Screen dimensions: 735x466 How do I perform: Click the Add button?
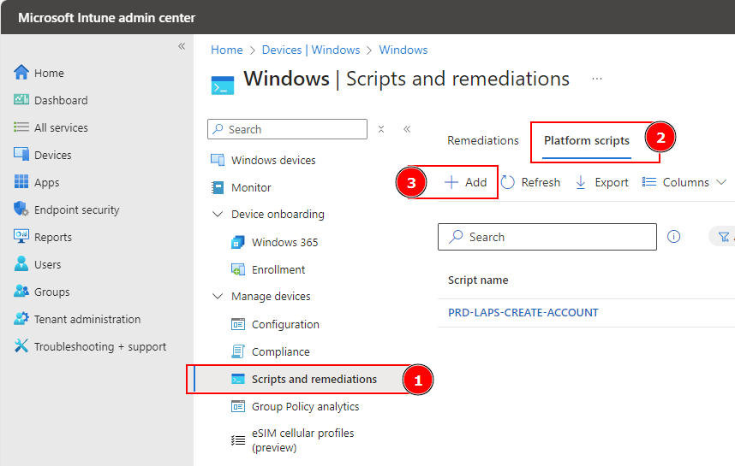465,182
